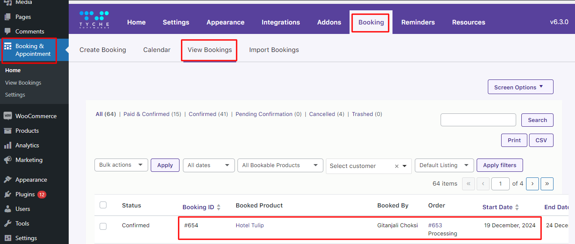Open Pages via its sidebar icon
This screenshot has width=575, height=244.
pos(8,17)
